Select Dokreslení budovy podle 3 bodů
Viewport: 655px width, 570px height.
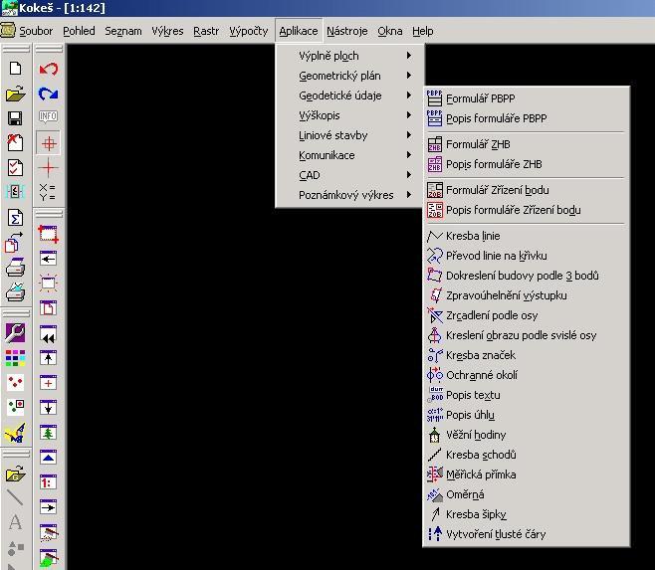[x=526, y=276]
